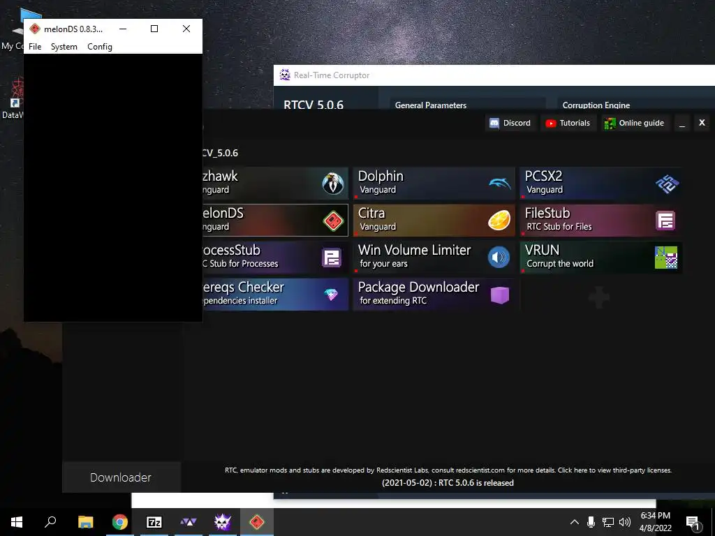Expand hidden system tray icons
Image resolution: width=715 pixels, height=536 pixels.
575,522
